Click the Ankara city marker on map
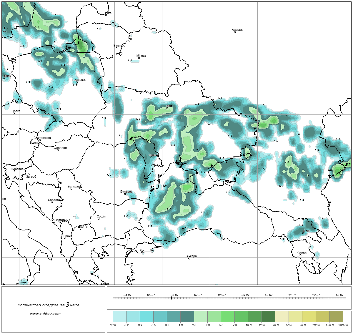 pos(189,258)
